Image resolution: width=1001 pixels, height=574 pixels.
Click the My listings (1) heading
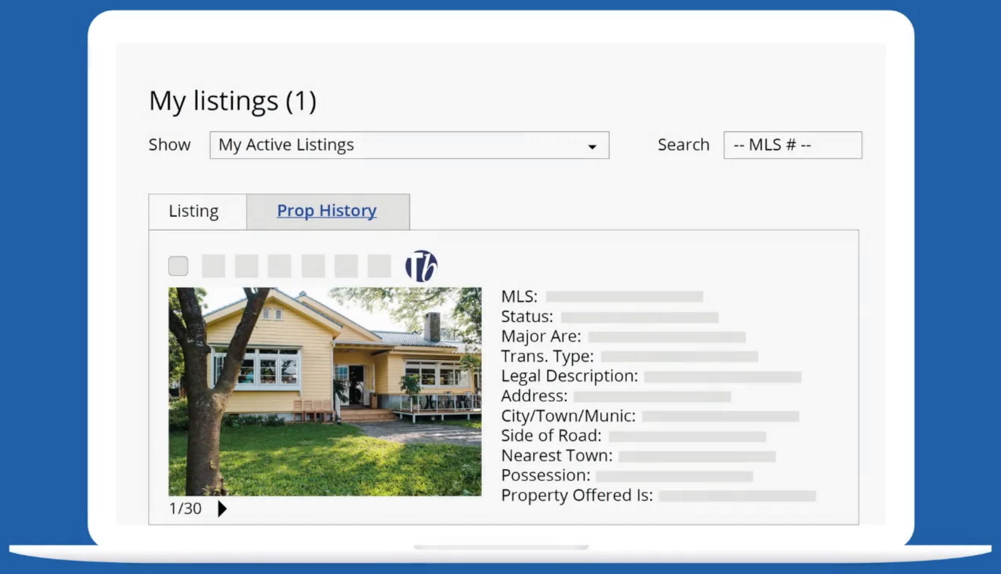pyautogui.click(x=233, y=101)
